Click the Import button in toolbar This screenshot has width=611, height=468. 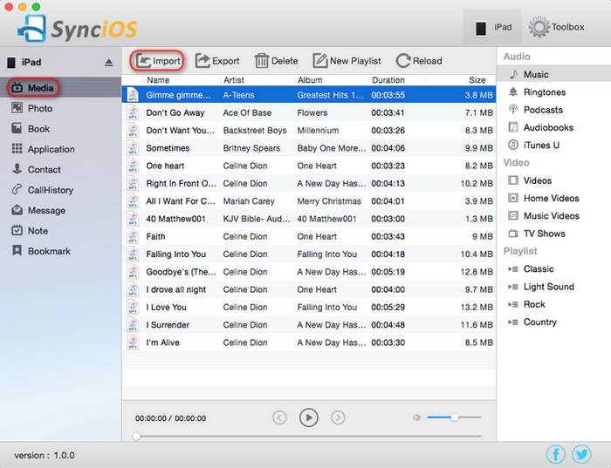pyautogui.click(x=157, y=61)
